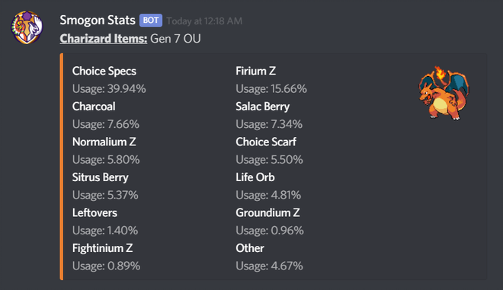Image resolution: width=503 pixels, height=290 pixels.
Task: Select the Normalium Z field title
Action: (104, 142)
